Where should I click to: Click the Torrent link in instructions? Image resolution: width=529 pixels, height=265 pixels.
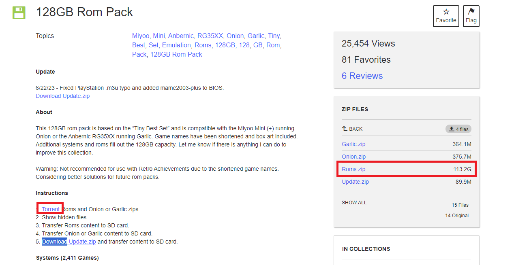pos(51,209)
